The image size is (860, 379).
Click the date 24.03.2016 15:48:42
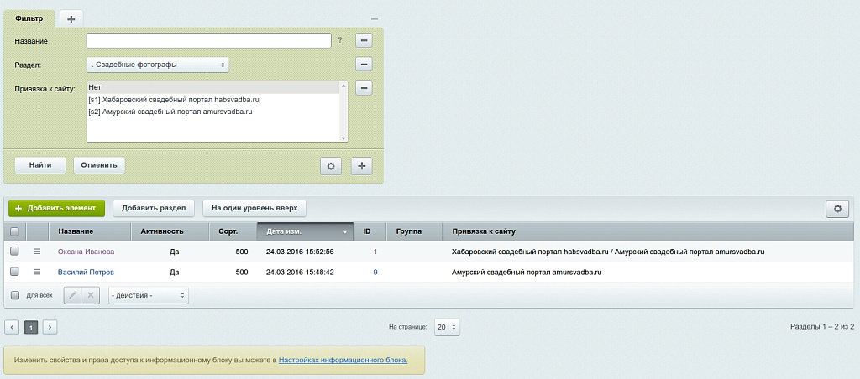click(x=300, y=272)
